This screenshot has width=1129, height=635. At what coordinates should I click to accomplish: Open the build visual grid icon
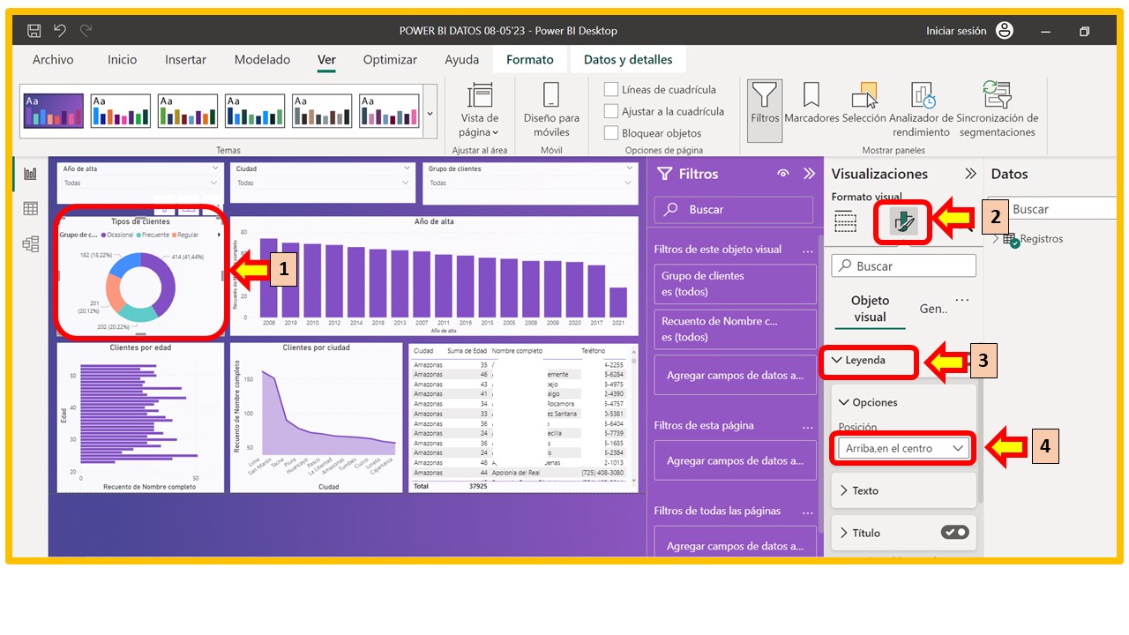(845, 222)
